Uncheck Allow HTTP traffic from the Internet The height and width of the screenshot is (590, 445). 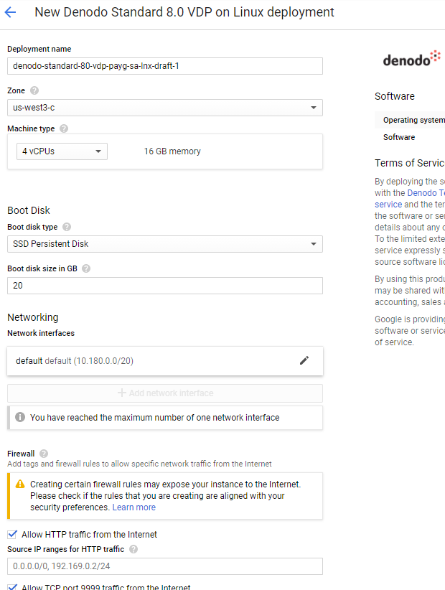click(12, 534)
